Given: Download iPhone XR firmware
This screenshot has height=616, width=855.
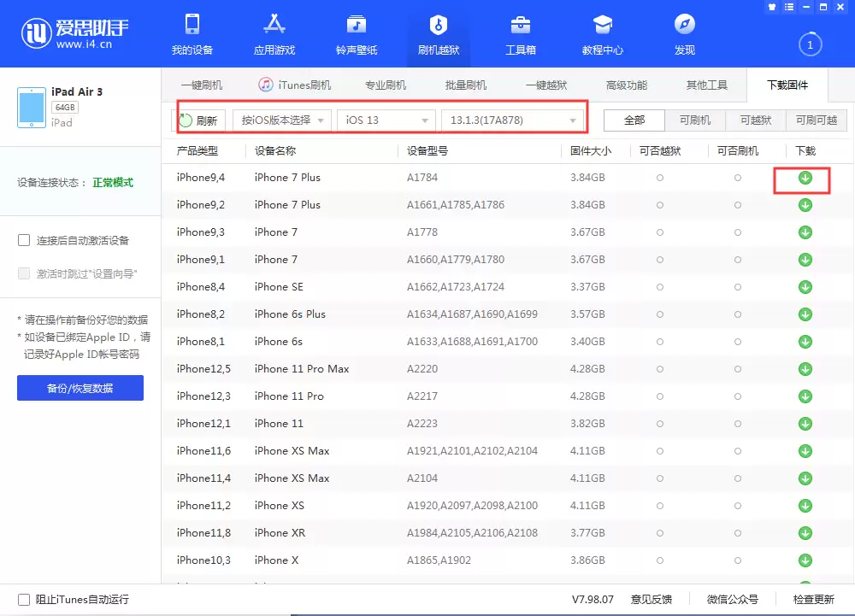Looking at the screenshot, I should point(805,532).
